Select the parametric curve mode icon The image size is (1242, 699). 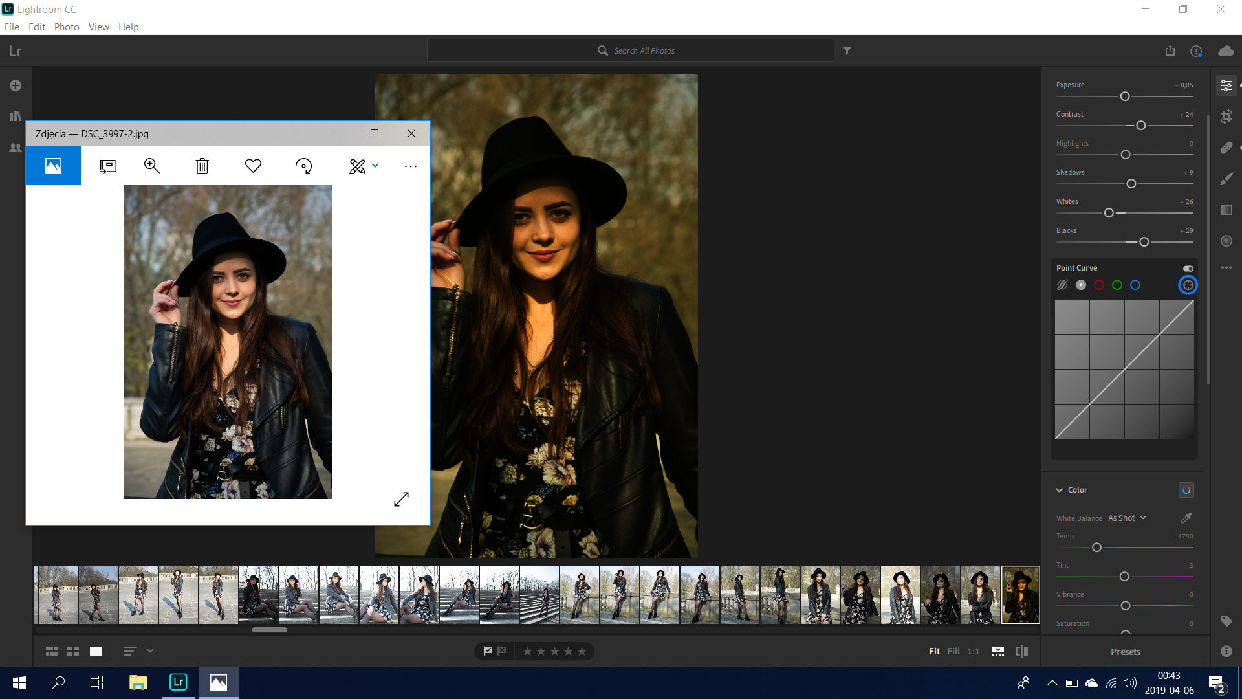(1062, 285)
